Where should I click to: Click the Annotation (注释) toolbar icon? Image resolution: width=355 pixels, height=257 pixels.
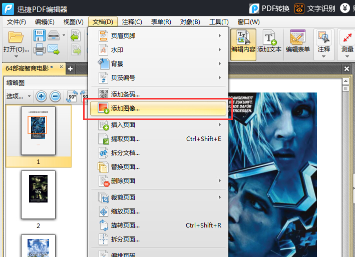point(323,37)
